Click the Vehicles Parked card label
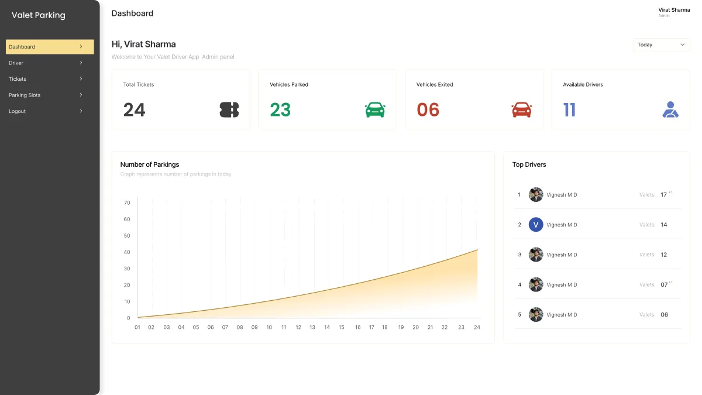 [x=289, y=84]
